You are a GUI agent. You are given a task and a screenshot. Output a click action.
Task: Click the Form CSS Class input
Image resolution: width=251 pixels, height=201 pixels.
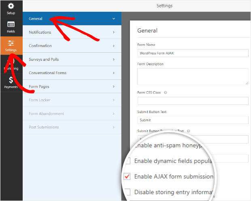click(x=193, y=101)
